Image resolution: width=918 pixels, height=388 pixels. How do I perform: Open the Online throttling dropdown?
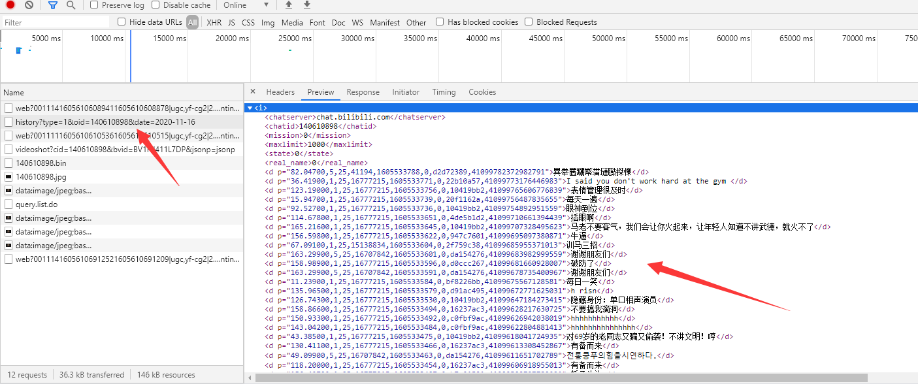pyautogui.click(x=246, y=5)
